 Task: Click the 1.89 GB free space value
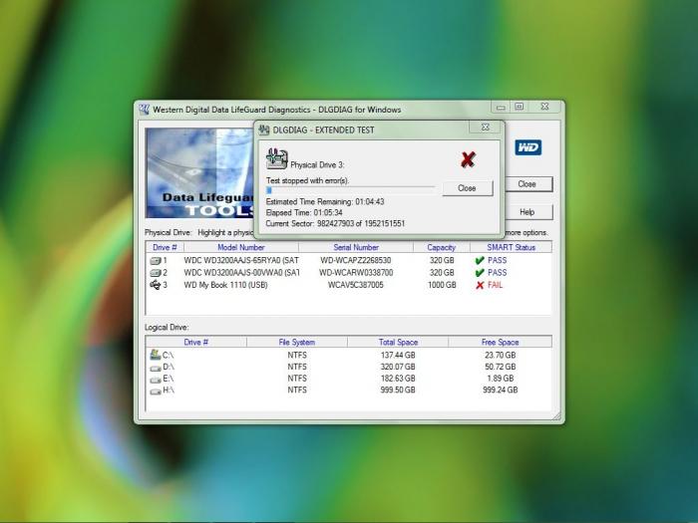click(501, 379)
